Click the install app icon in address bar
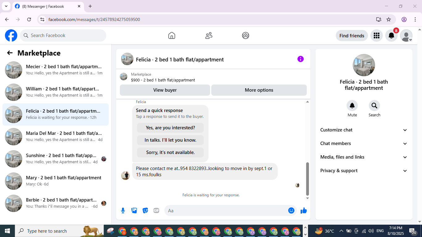Viewport: 422px width, 237px height. pyautogui.click(x=379, y=19)
